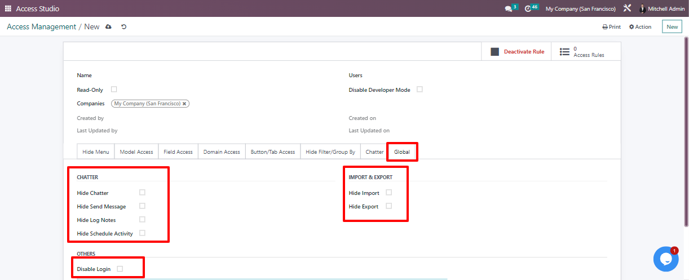689x280 pixels.
Task: Click the Deactivate Rule button
Action: pyautogui.click(x=518, y=52)
